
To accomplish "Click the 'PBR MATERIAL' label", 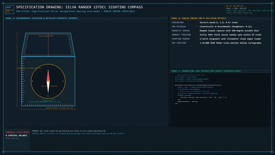I will (179, 27).
